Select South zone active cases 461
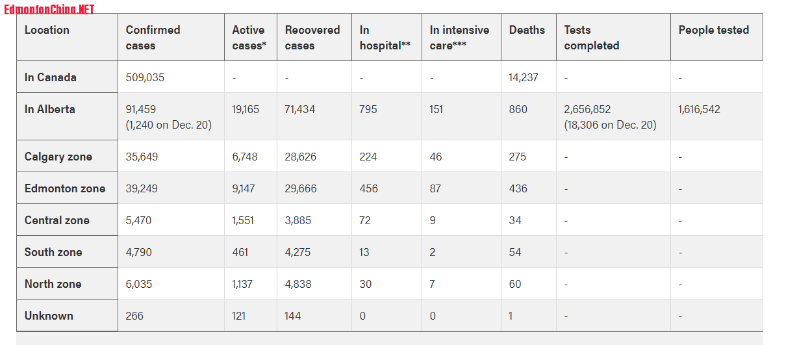The height and width of the screenshot is (345, 797). pos(240,252)
